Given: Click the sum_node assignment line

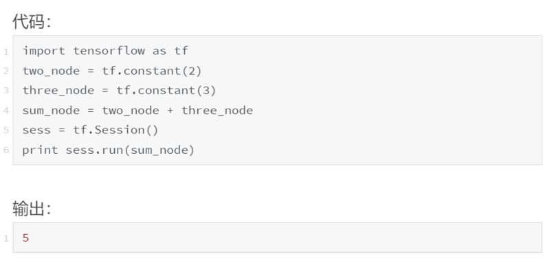Looking at the screenshot, I should [137, 111].
